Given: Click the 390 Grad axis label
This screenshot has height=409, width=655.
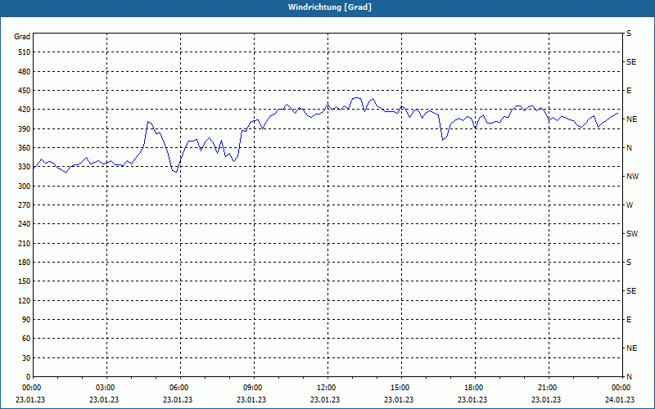Looking at the screenshot, I should point(25,128).
